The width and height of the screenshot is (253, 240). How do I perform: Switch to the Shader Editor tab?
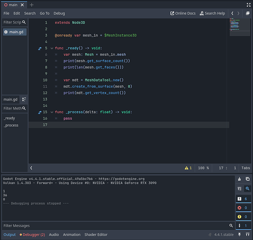(x=96, y=235)
